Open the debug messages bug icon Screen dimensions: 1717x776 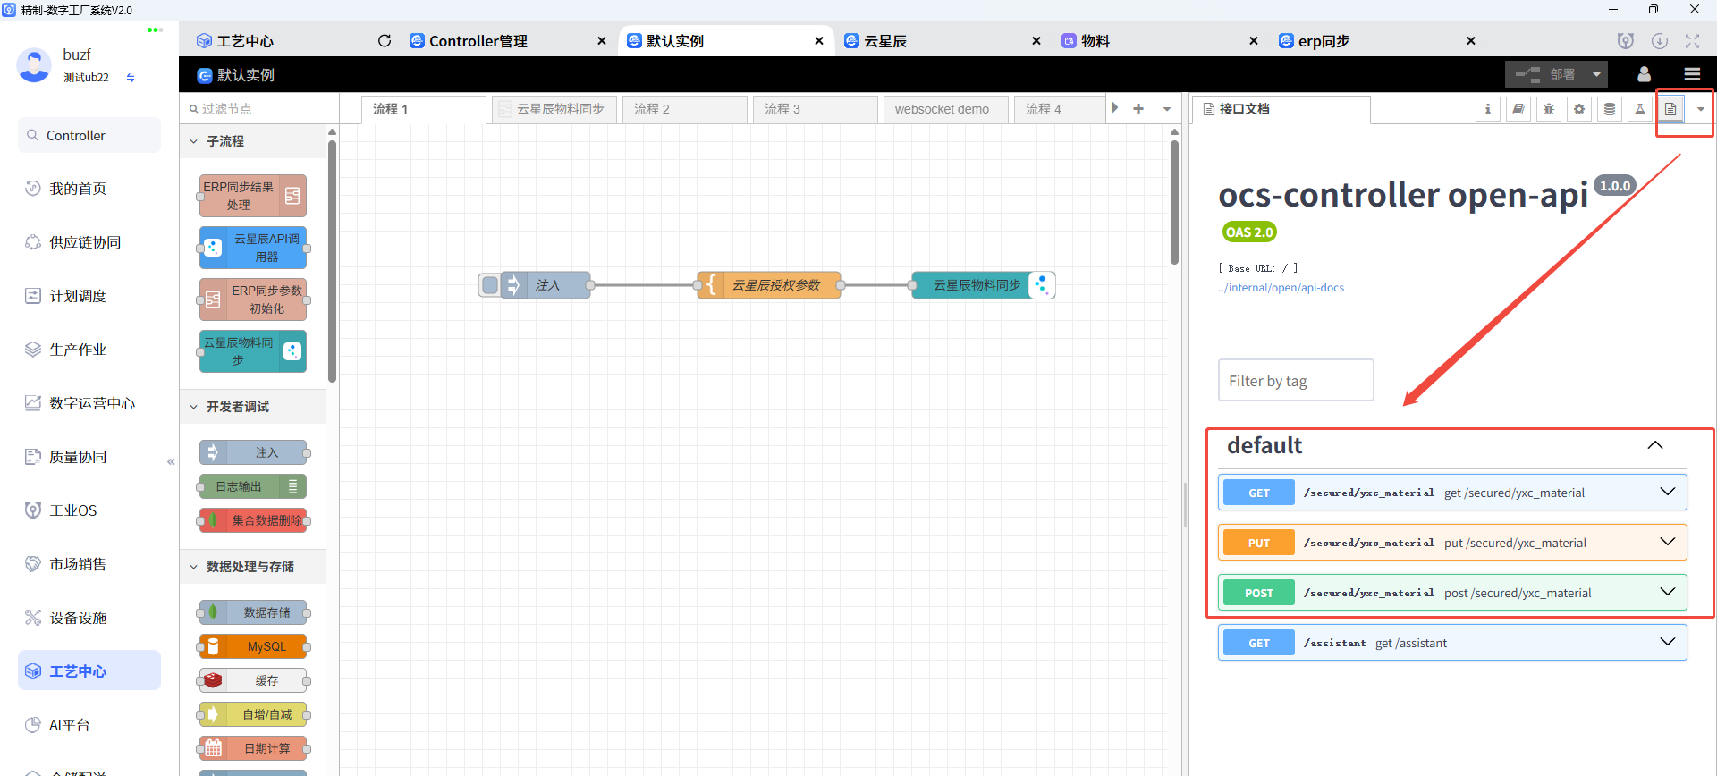tap(1549, 109)
